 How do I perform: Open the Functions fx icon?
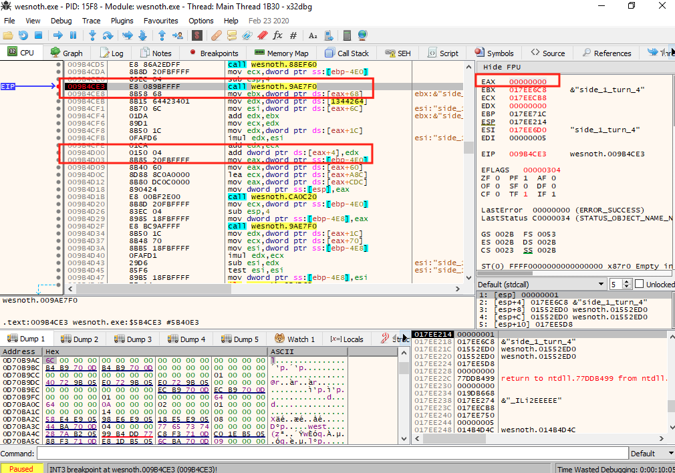(x=277, y=35)
